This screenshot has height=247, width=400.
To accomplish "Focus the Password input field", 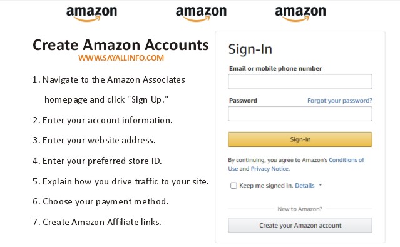I will [300, 114].
